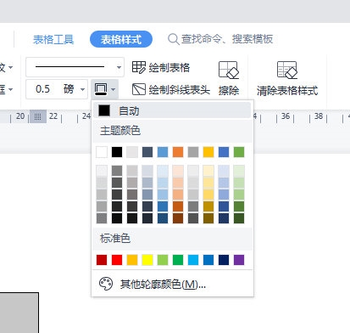Pick the green theme color swatch
Screen dimensions: 350x333
tap(239, 152)
